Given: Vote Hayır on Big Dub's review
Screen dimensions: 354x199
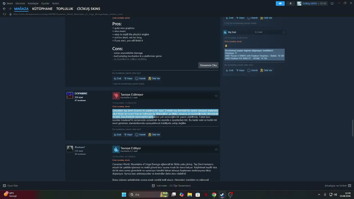Looking at the screenshot, I should pyautogui.click(x=240, y=70).
